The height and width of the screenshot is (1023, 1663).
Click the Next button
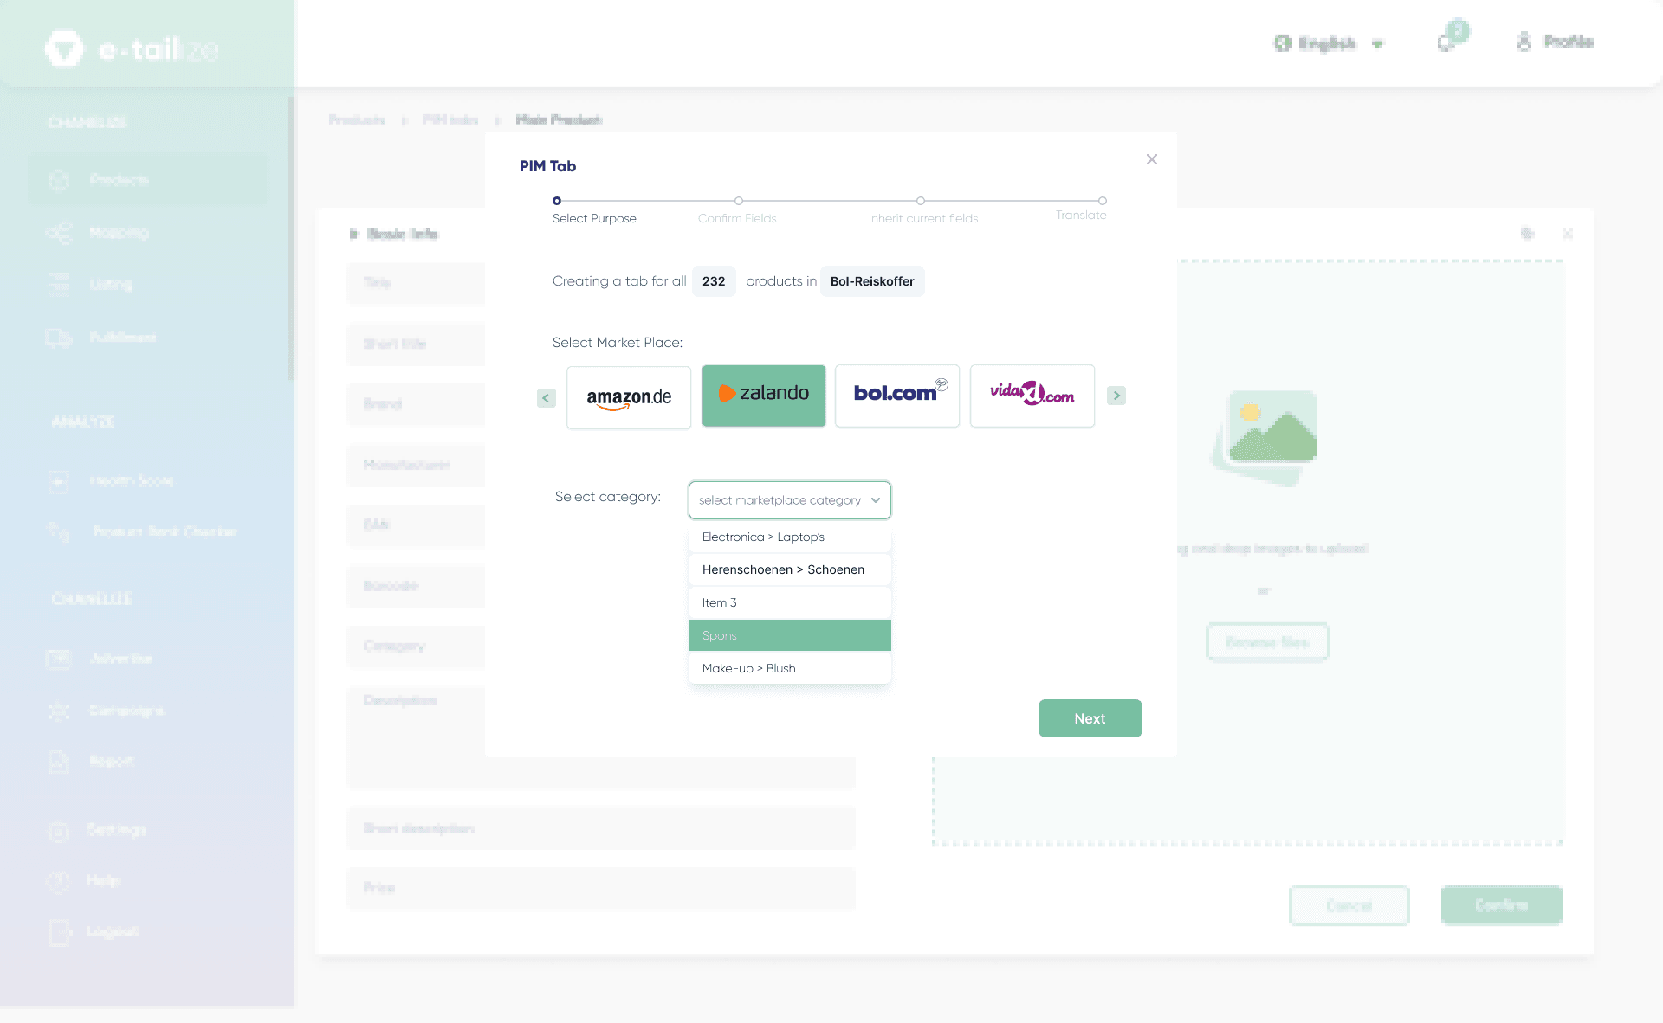tap(1090, 718)
